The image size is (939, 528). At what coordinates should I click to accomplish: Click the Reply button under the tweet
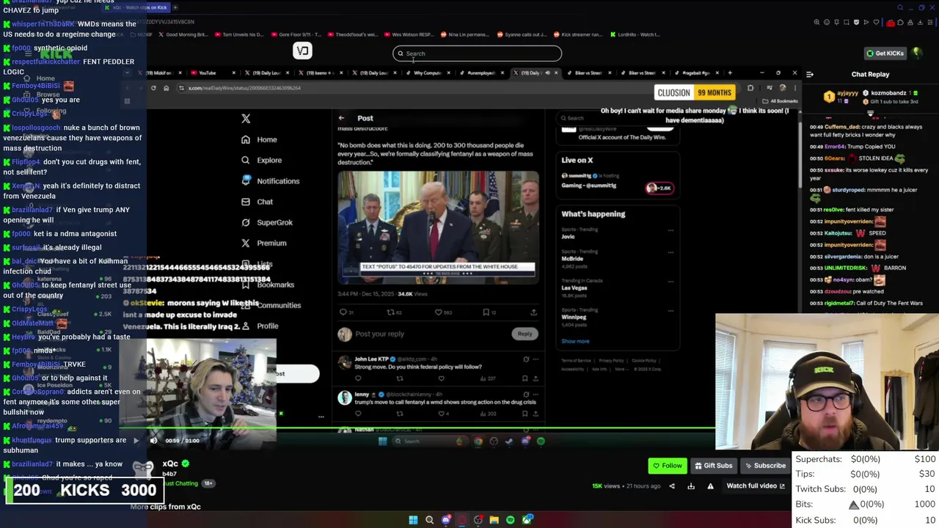point(525,334)
